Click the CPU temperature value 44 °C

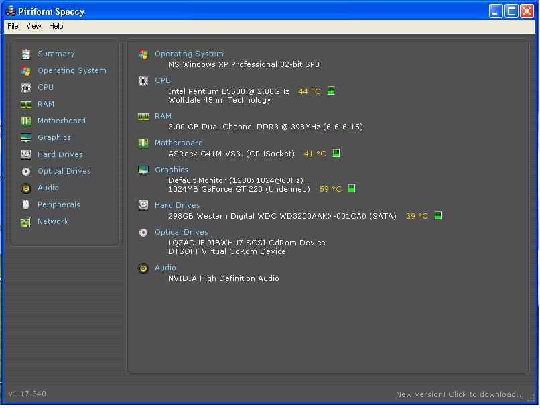pos(310,91)
